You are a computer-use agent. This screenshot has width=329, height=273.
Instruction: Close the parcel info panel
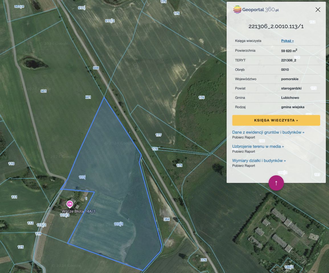pos(318,10)
